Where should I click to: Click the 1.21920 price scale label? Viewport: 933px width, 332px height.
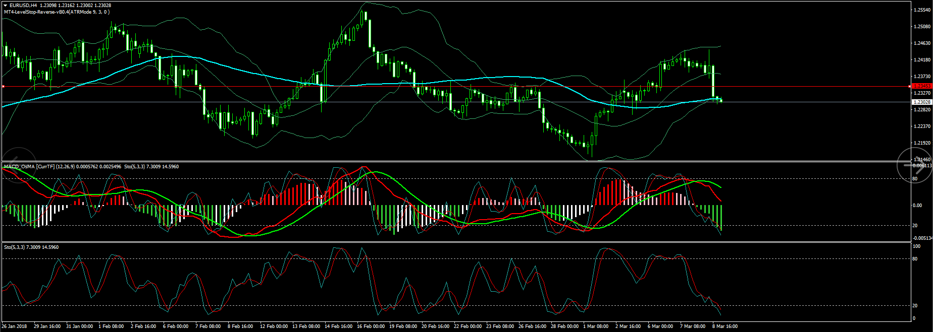coord(922,143)
